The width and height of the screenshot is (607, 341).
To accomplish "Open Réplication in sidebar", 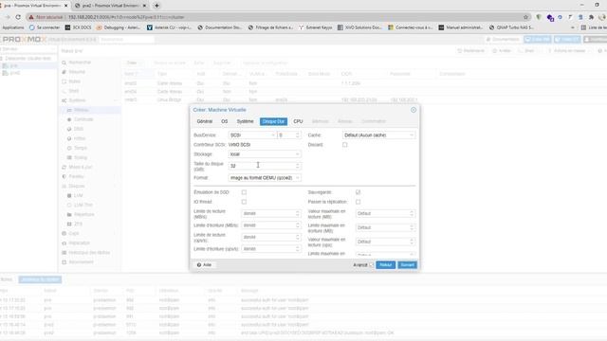I will coord(79,243).
